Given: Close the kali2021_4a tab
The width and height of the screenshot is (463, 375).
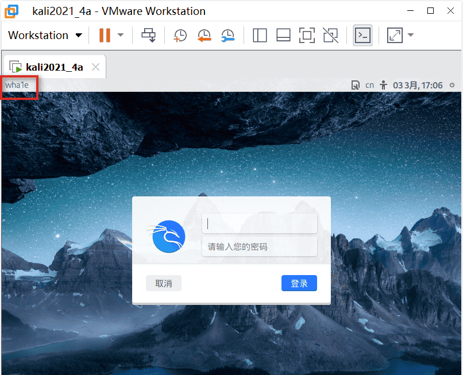Looking at the screenshot, I should point(96,67).
